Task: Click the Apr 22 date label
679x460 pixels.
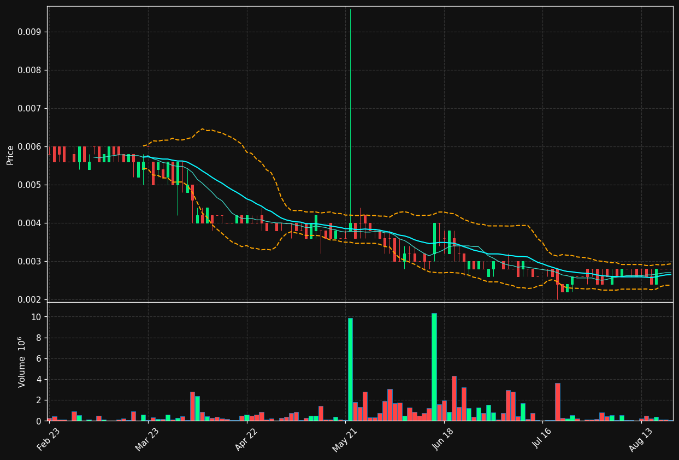Action: pos(245,439)
